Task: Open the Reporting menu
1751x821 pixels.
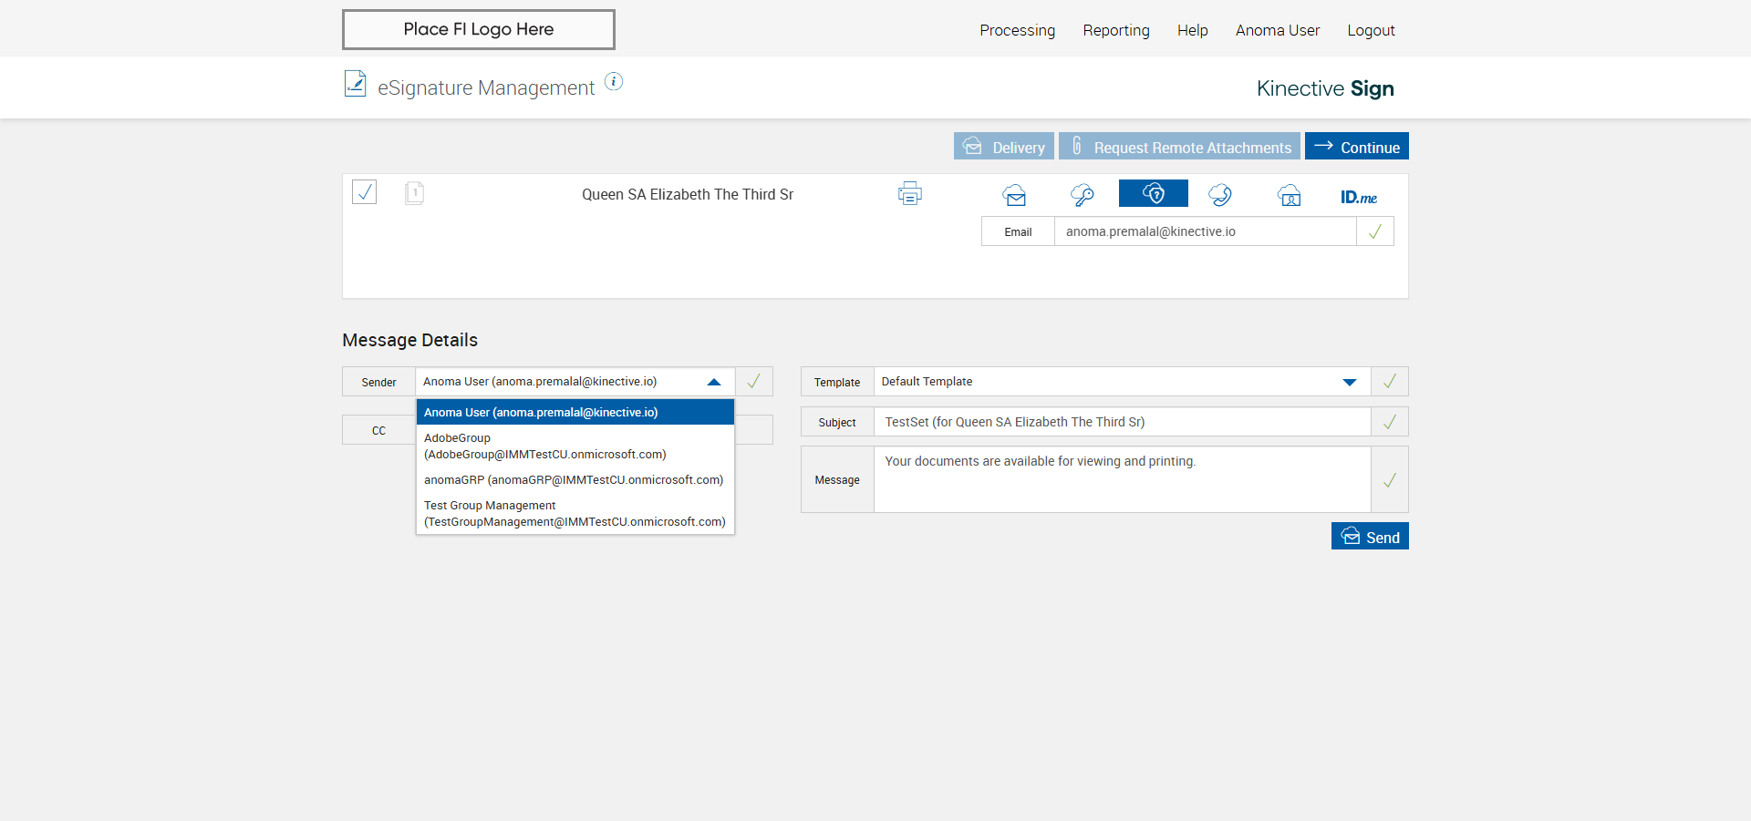Action: 1115,30
